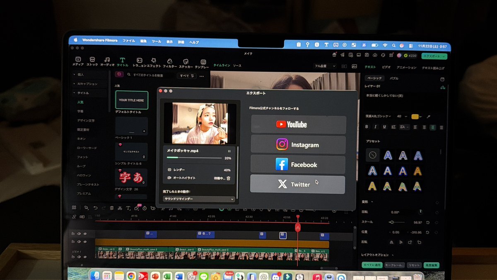Click the すべてに適用 button

coord(372,265)
